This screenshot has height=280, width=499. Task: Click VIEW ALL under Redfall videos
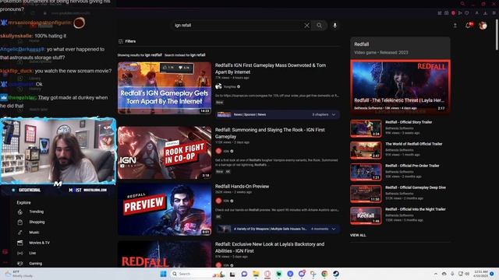point(358,235)
